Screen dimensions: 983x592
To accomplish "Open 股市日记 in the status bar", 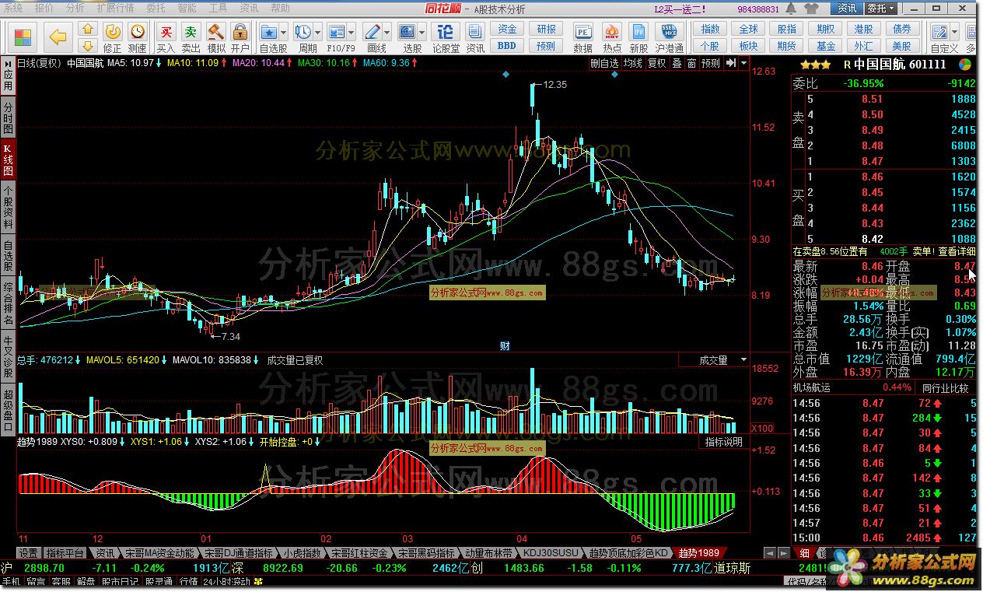I will pos(120,582).
